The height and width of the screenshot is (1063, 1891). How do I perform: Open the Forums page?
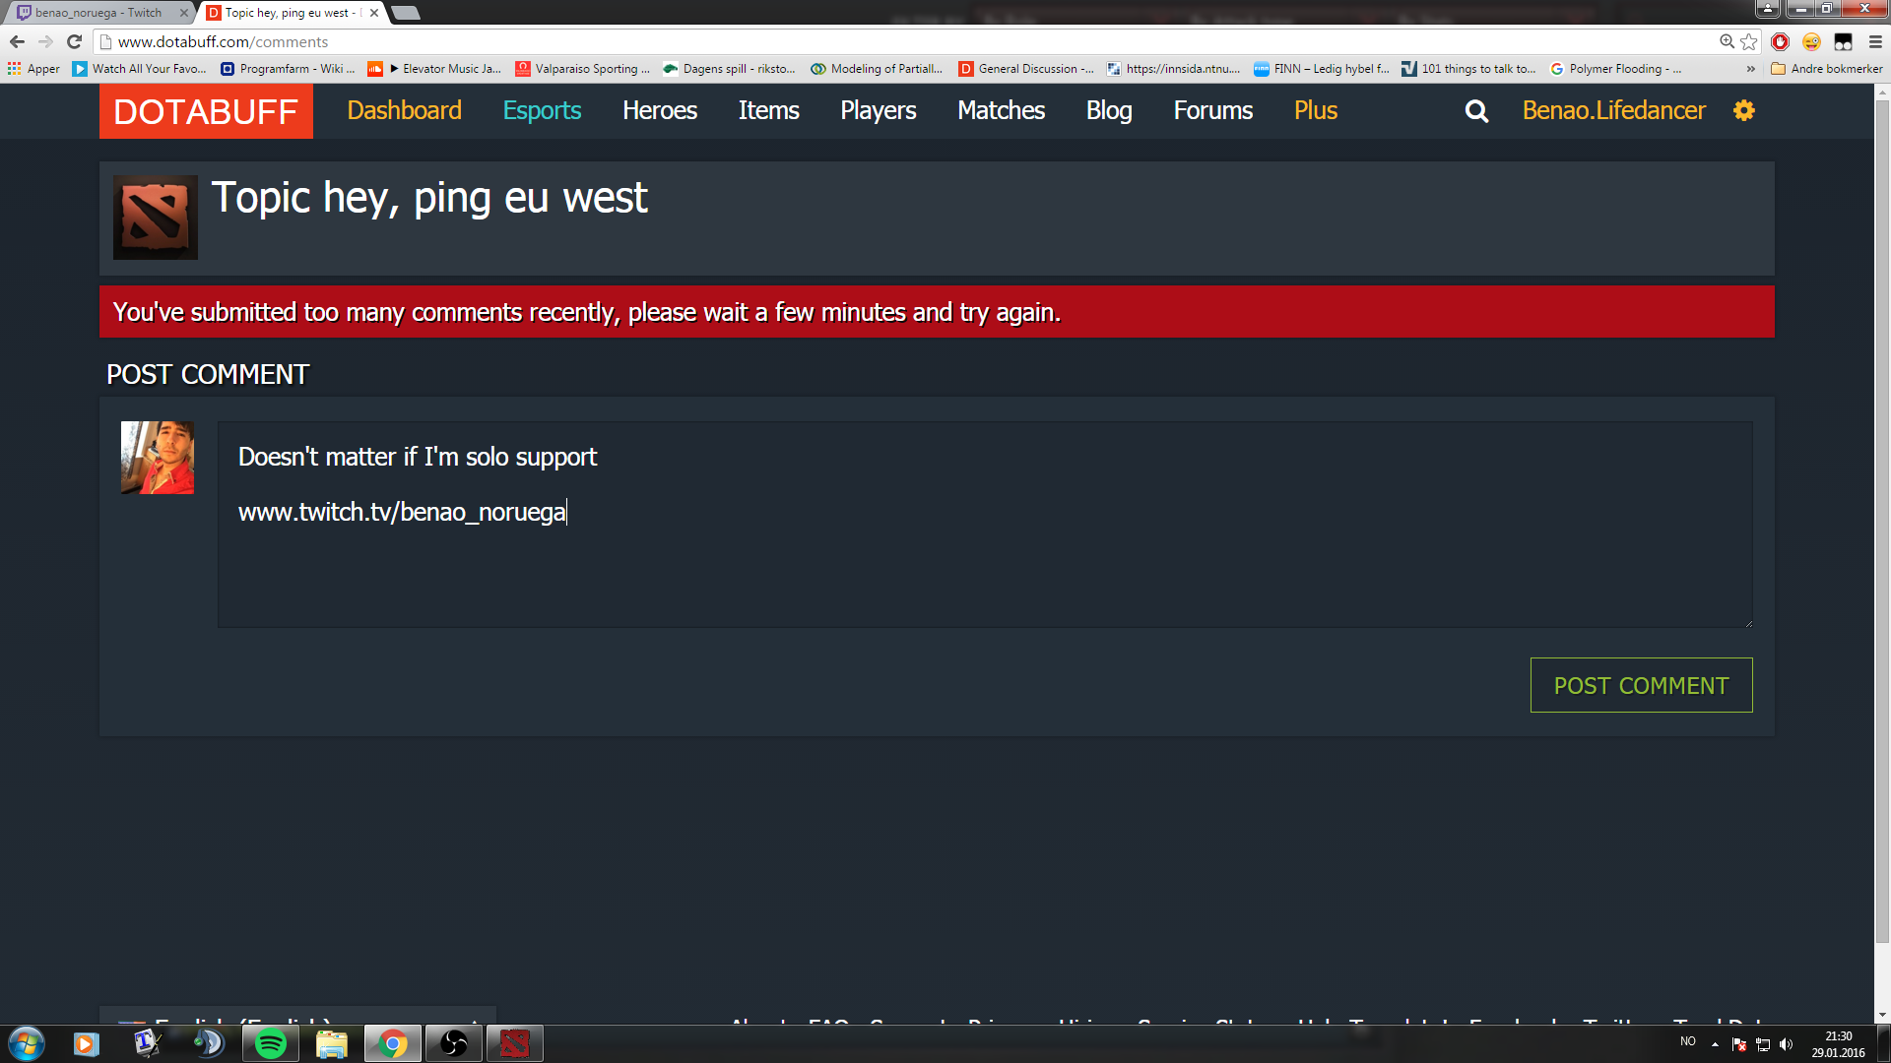coord(1213,110)
